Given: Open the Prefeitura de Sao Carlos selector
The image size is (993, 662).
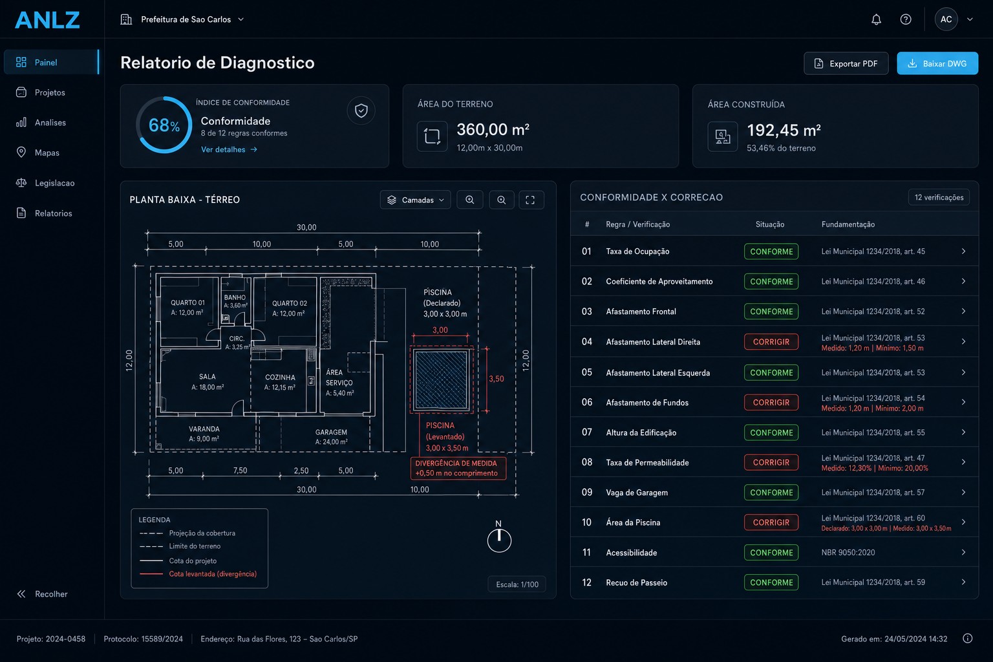Looking at the screenshot, I should pos(182,19).
